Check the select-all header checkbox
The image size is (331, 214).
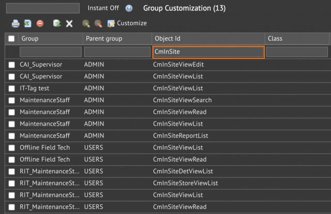point(11,39)
